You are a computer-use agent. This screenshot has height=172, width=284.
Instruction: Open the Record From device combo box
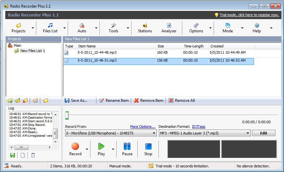click(x=111, y=133)
